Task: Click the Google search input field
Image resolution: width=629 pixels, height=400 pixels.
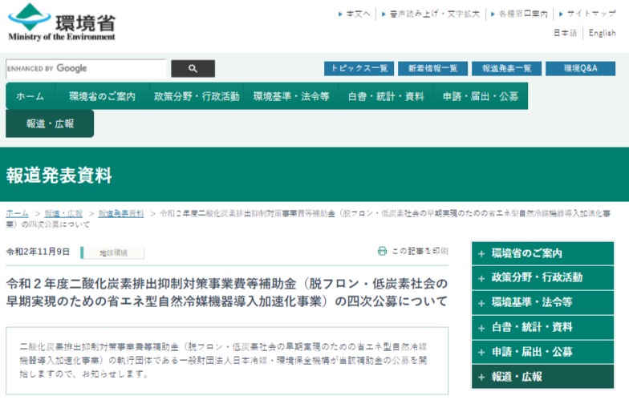Action: 86,69
